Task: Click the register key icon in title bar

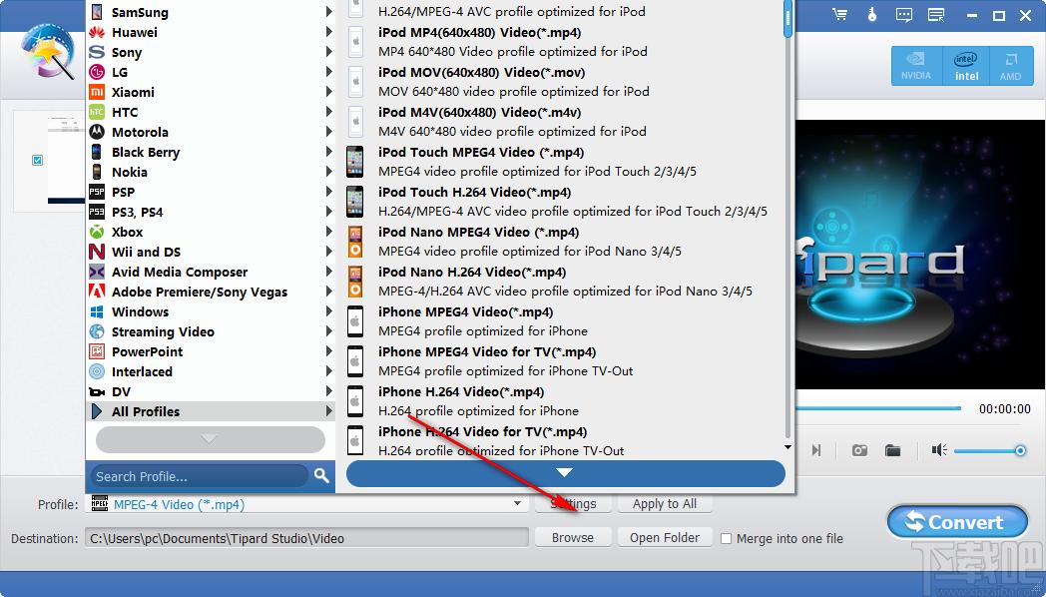Action: 872,15
